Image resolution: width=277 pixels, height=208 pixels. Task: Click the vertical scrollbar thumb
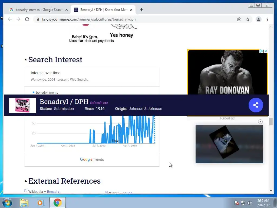tap(271, 122)
